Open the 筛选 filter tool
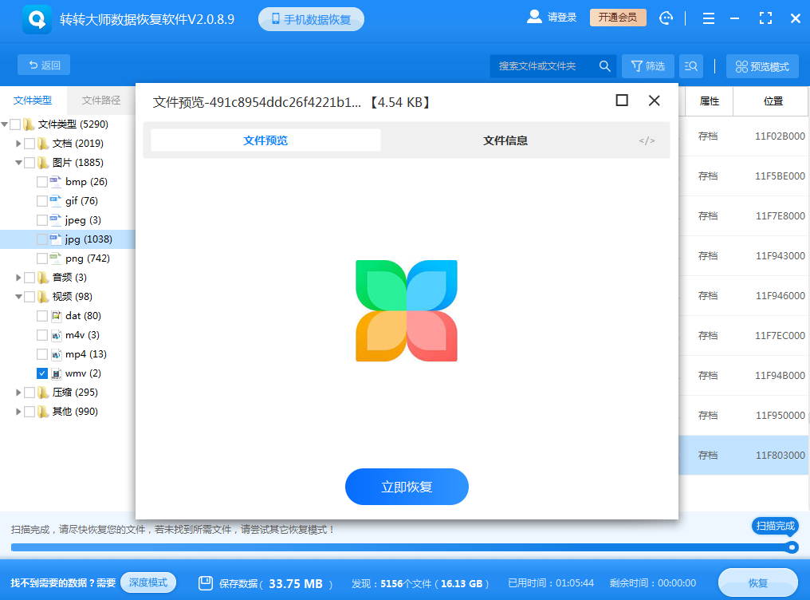This screenshot has width=810, height=600. pos(647,66)
